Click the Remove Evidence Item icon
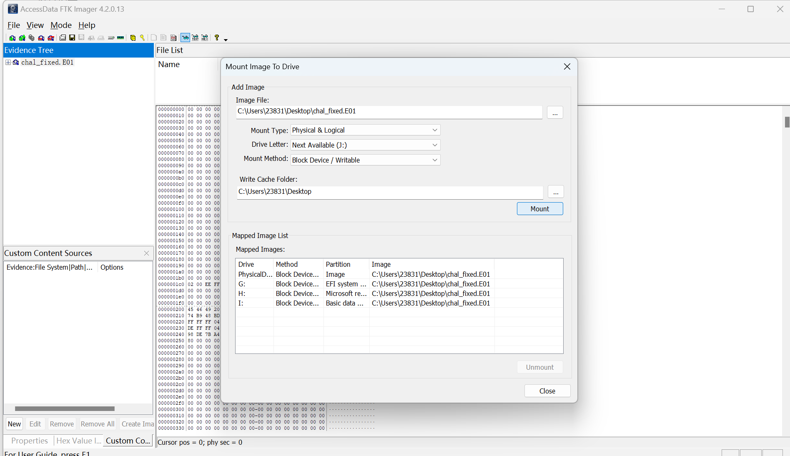The height and width of the screenshot is (456, 790). tap(41, 38)
